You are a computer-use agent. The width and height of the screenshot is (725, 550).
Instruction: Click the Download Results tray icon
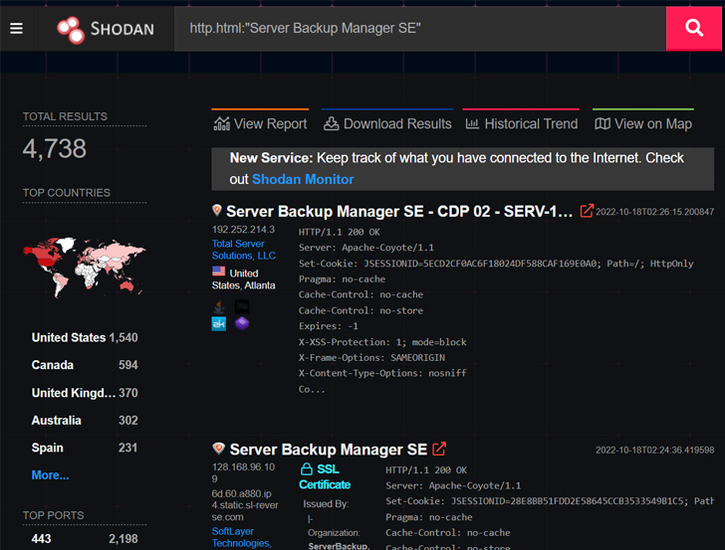pos(331,123)
